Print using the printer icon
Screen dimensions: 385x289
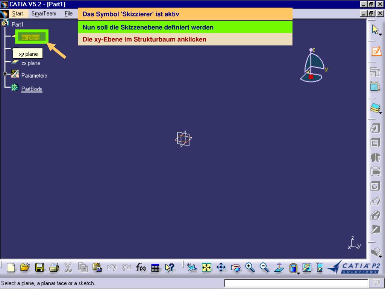[54, 268]
